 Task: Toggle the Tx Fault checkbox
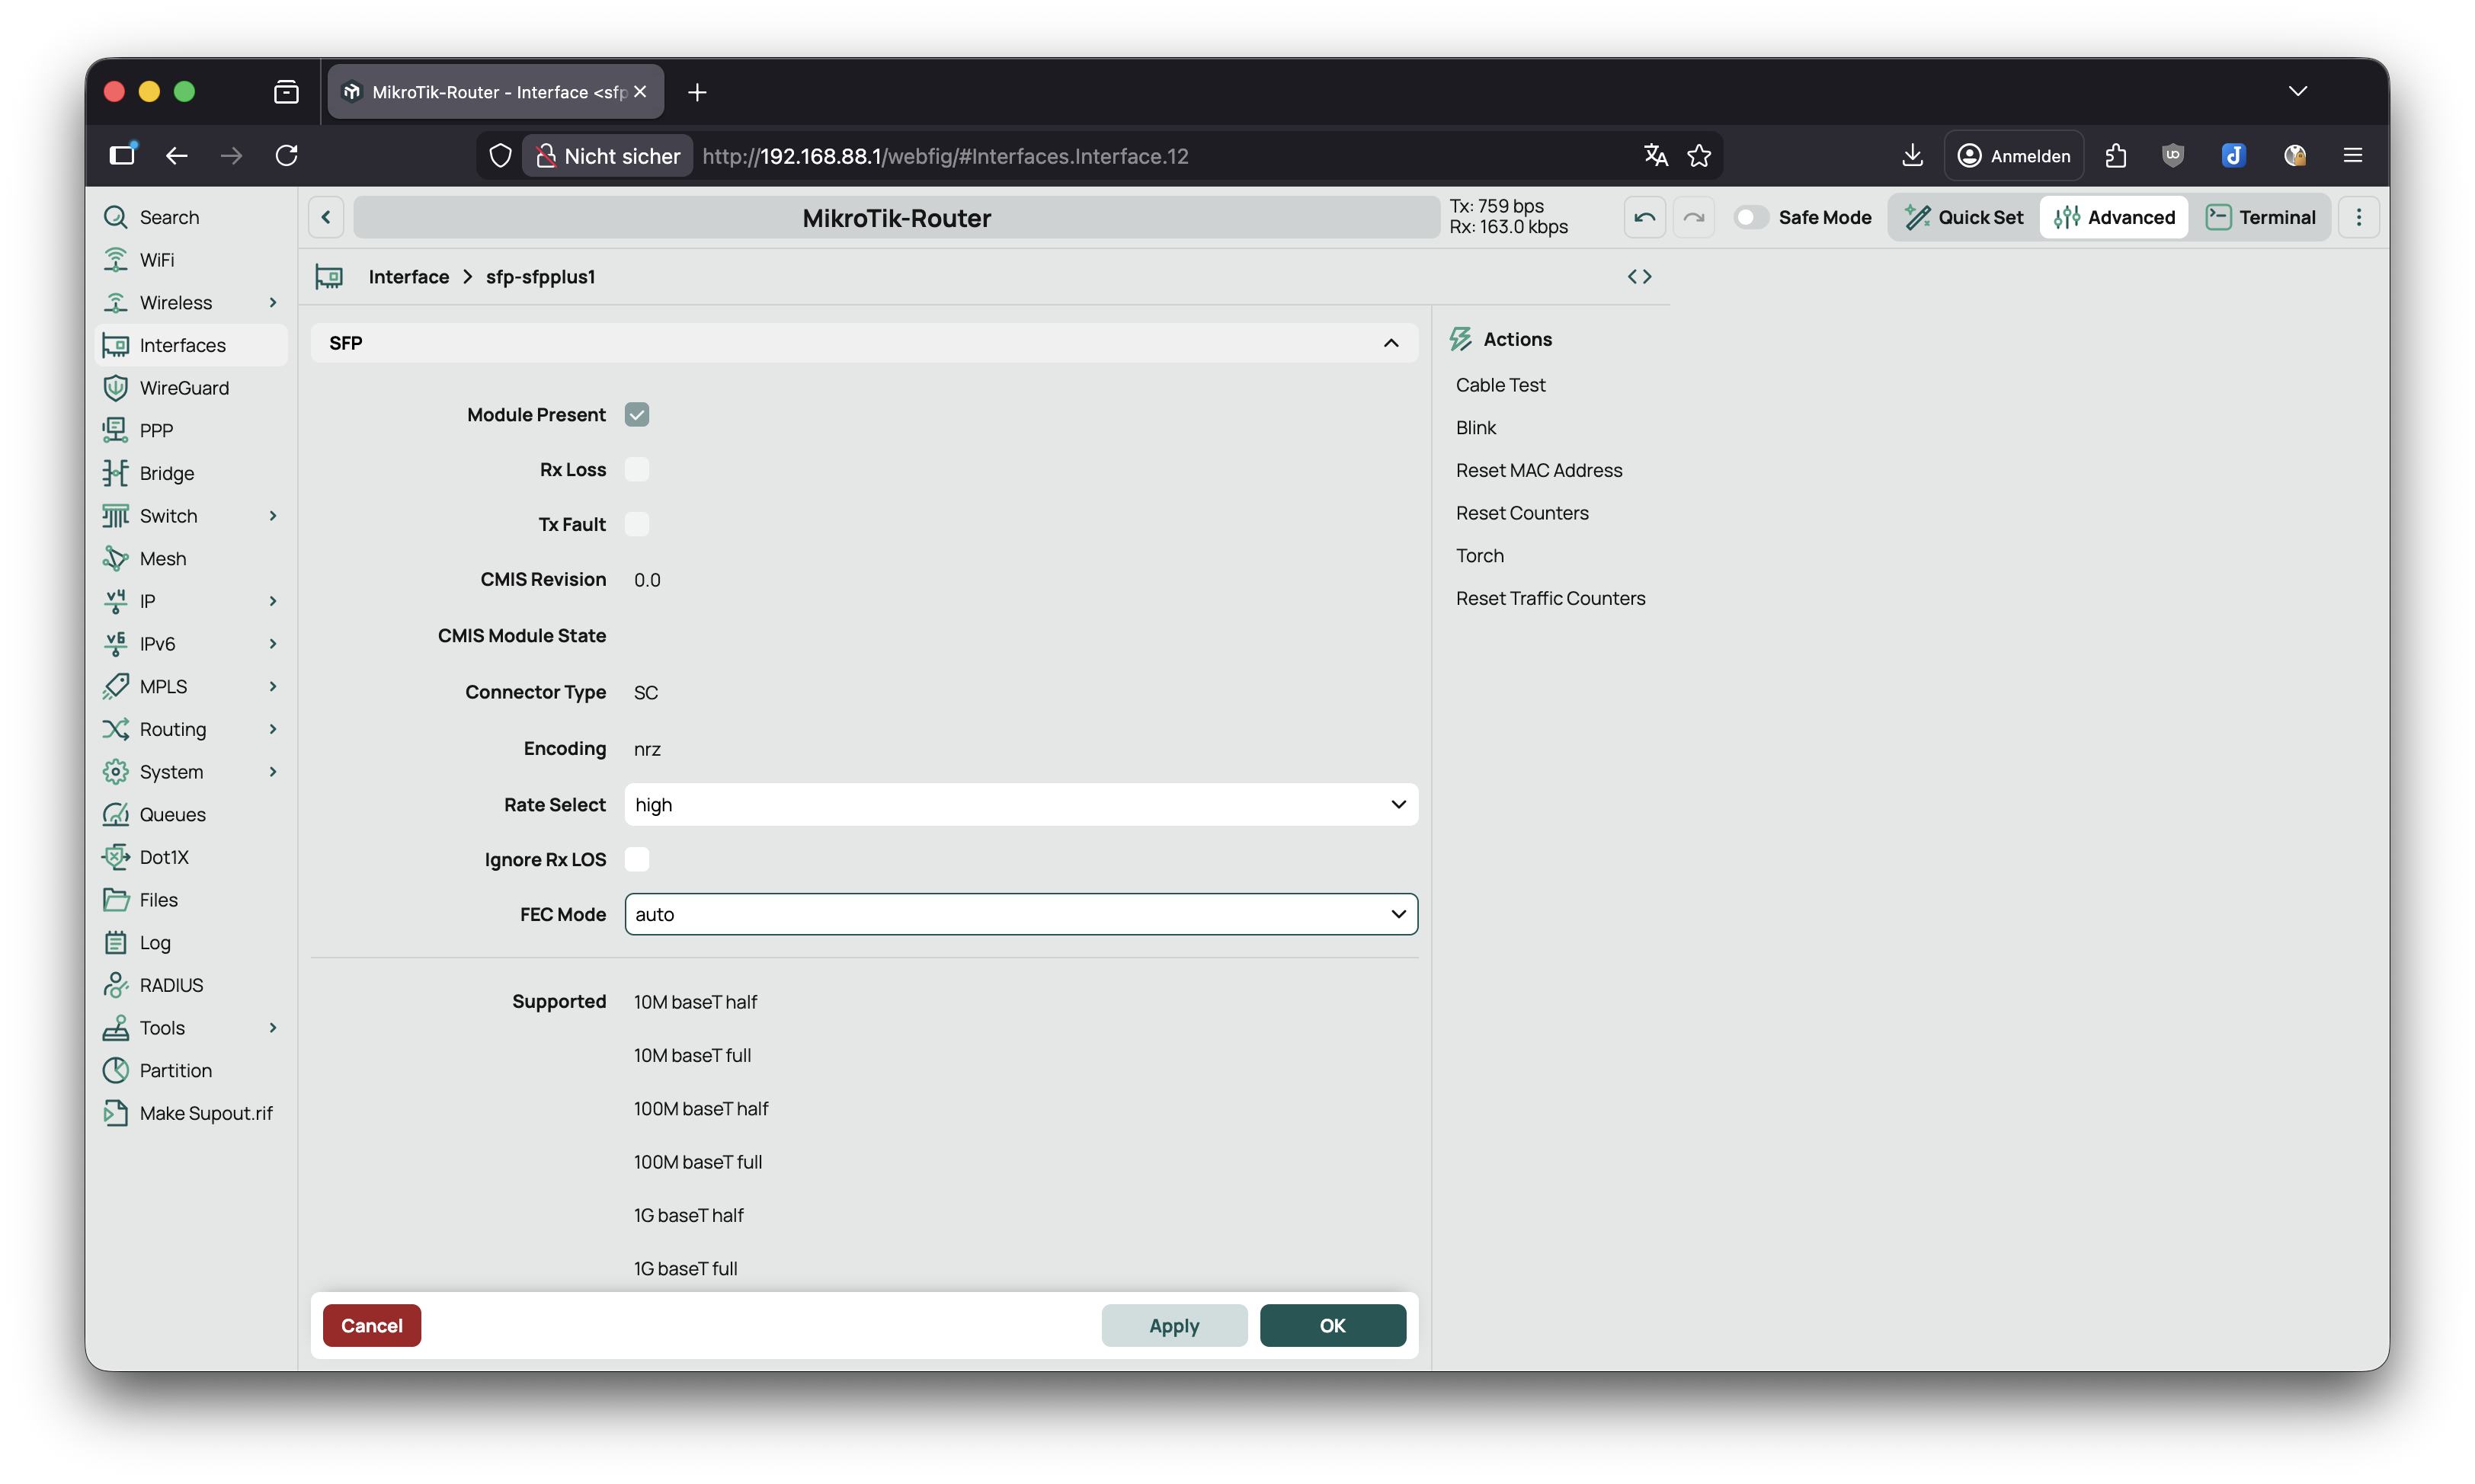[x=636, y=524]
